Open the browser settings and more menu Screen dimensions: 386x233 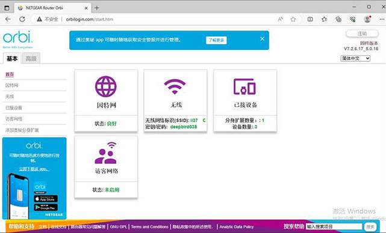(382, 19)
